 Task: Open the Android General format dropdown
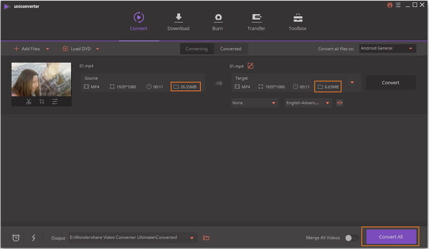click(388, 48)
